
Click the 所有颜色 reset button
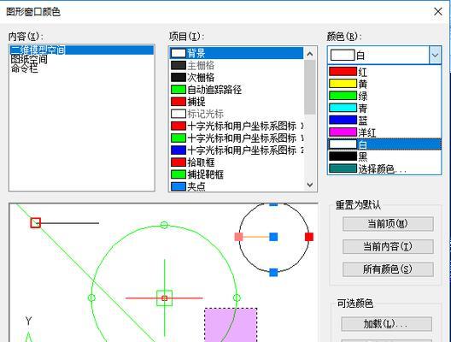[x=388, y=269]
